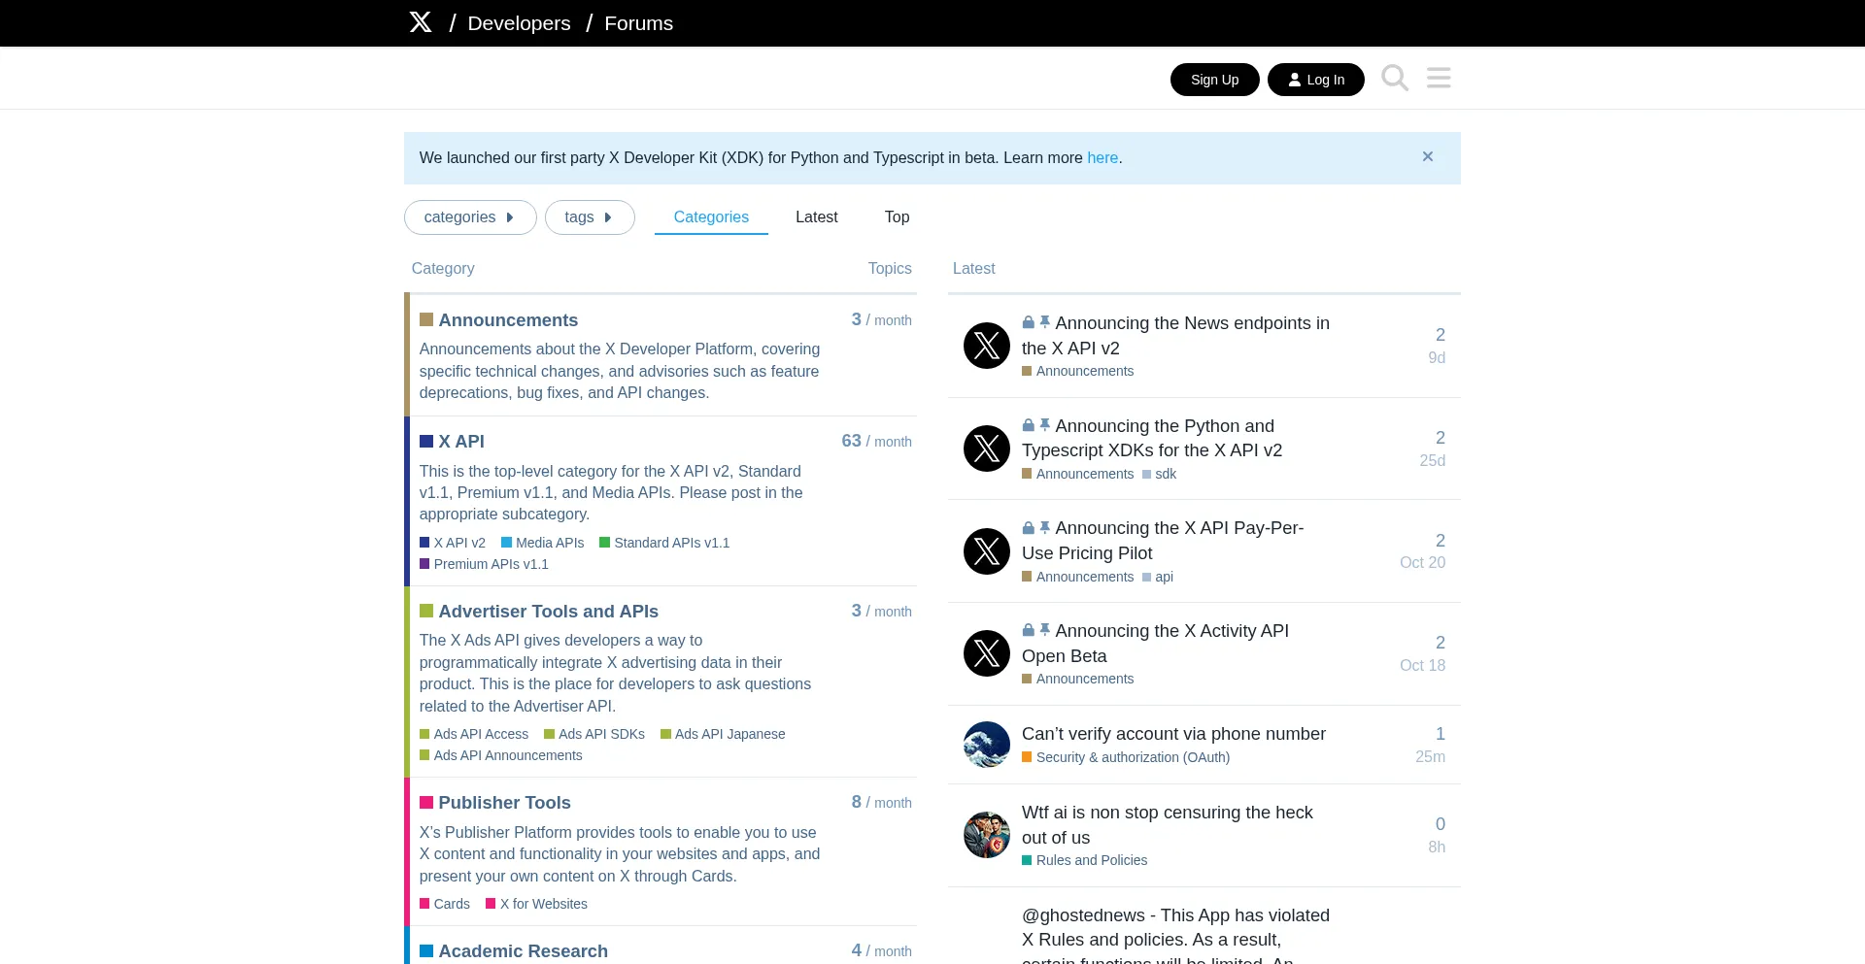Open 'X API Pay-Per-Use Pricing Pilot' topic
This screenshot has height=964, width=1865.
click(x=1163, y=541)
